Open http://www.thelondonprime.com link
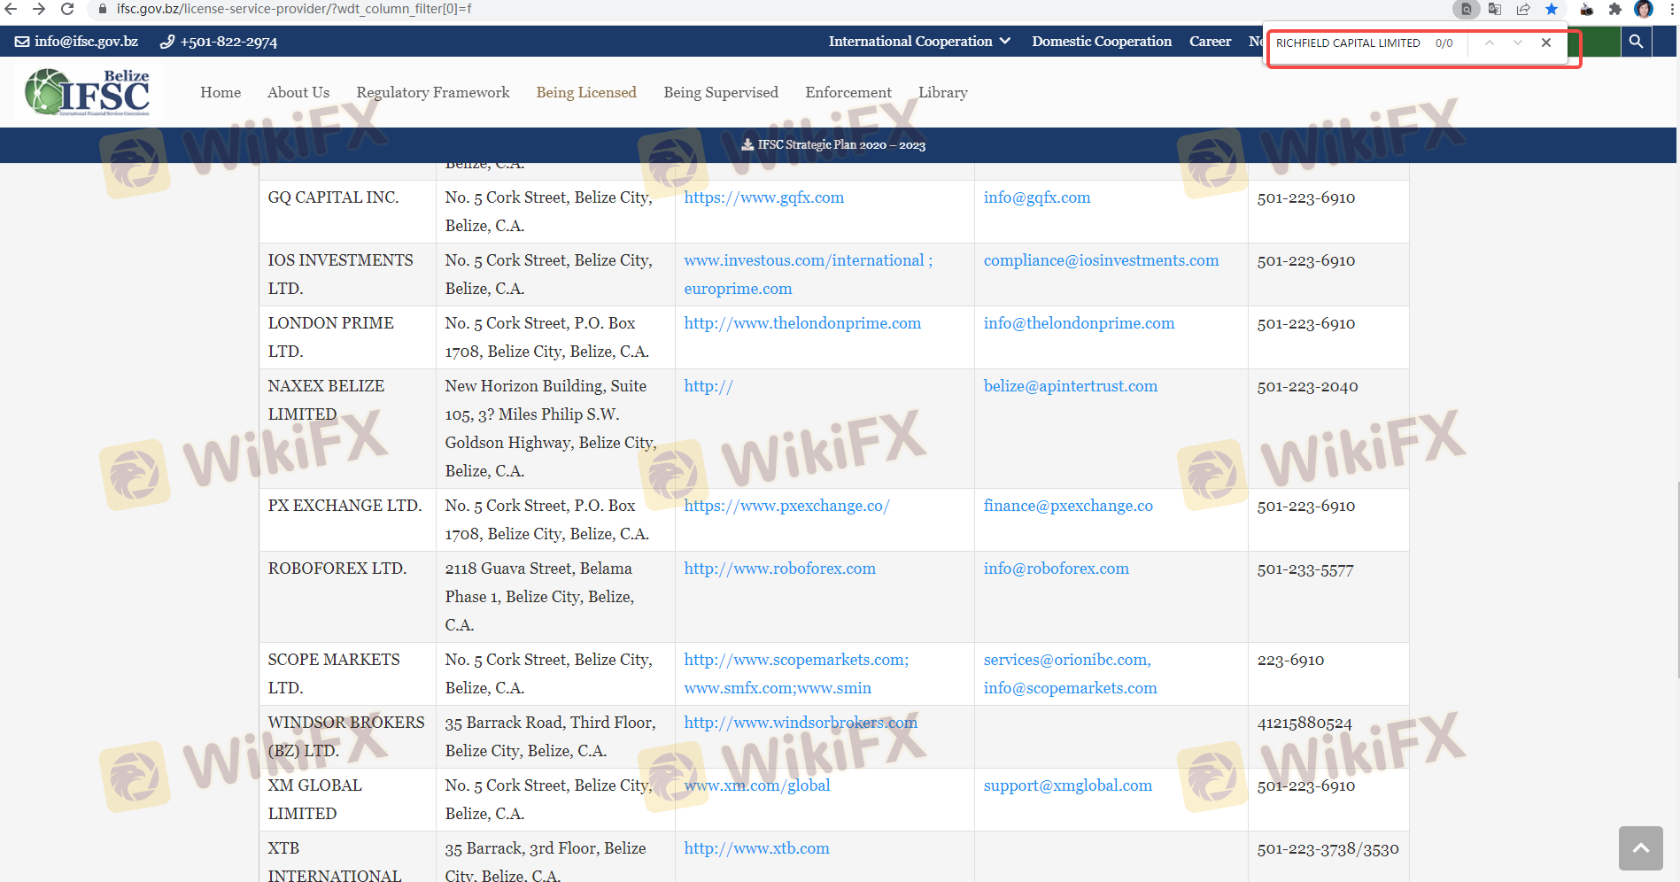This screenshot has width=1680, height=882. pos(802,323)
